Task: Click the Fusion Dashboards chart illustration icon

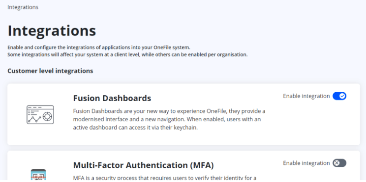Action: pyautogui.click(x=40, y=114)
